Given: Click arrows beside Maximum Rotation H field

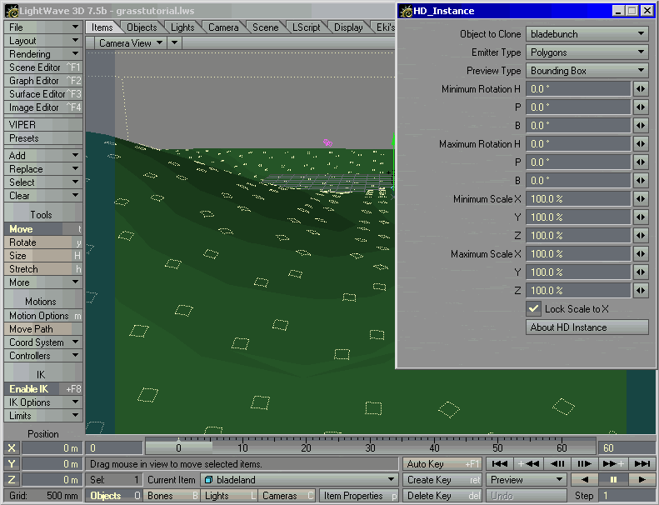Looking at the screenshot, I should (641, 144).
